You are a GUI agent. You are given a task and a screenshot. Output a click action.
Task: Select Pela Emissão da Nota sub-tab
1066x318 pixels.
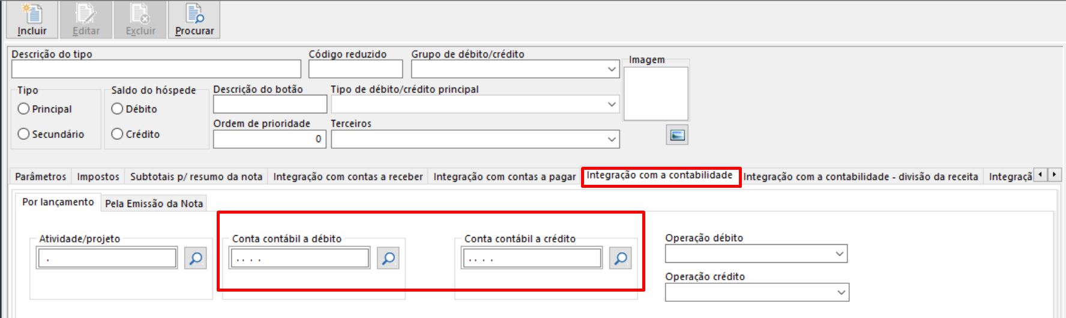click(154, 203)
